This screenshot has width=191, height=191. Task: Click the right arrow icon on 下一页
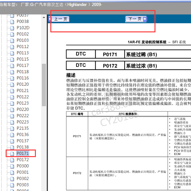(145, 19)
